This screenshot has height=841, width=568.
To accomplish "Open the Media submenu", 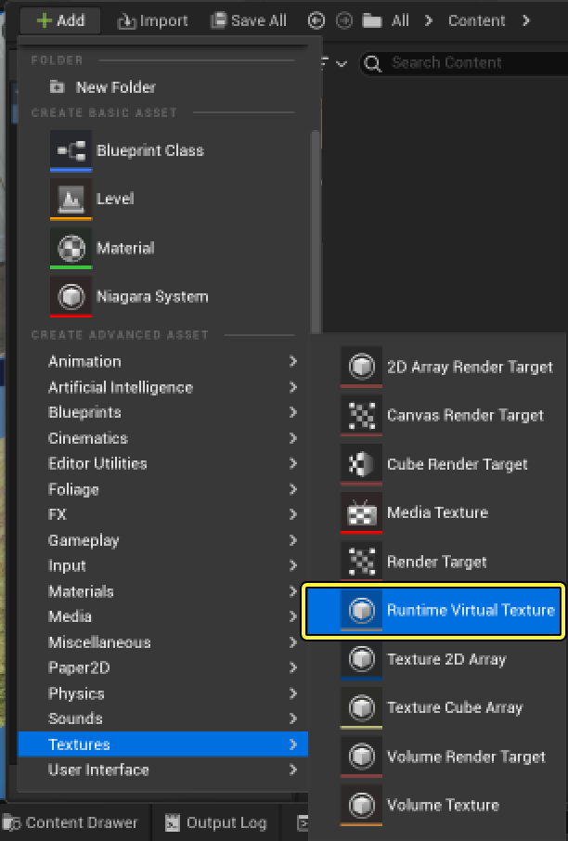I will pyautogui.click(x=162, y=616).
